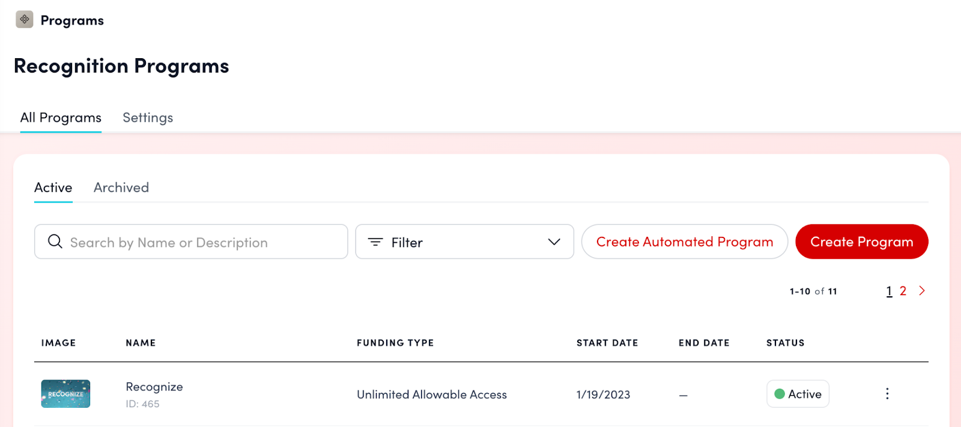Click the search magnifier icon
This screenshot has width=961, height=427.
click(55, 242)
